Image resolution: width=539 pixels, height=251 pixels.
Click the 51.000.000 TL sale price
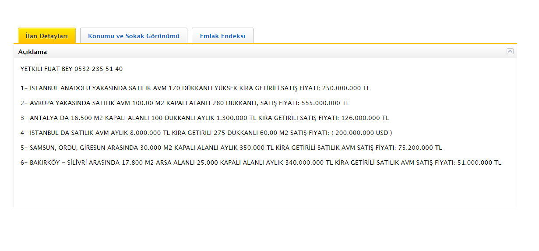tap(479, 163)
